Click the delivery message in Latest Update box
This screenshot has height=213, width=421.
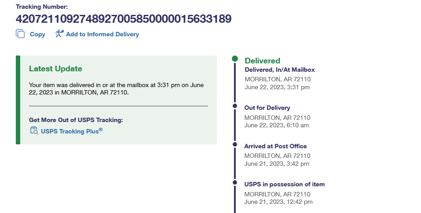[x=116, y=88]
